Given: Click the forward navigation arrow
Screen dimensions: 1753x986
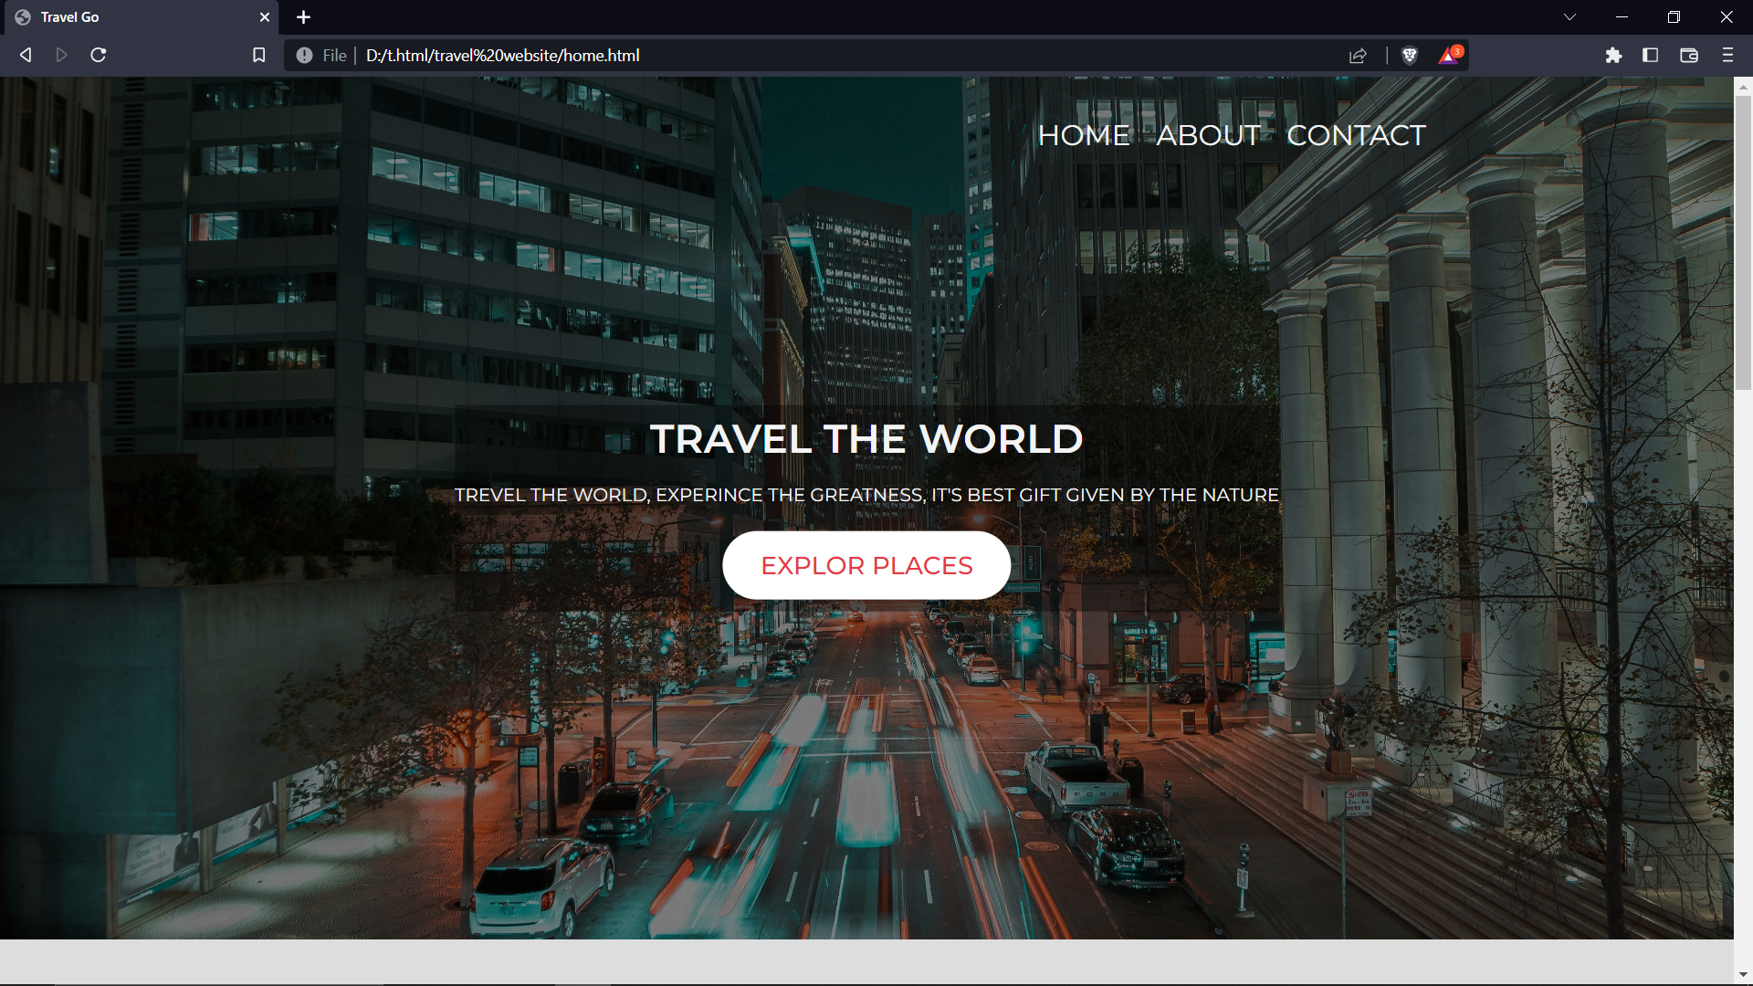Looking at the screenshot, I should coord(61,56).
